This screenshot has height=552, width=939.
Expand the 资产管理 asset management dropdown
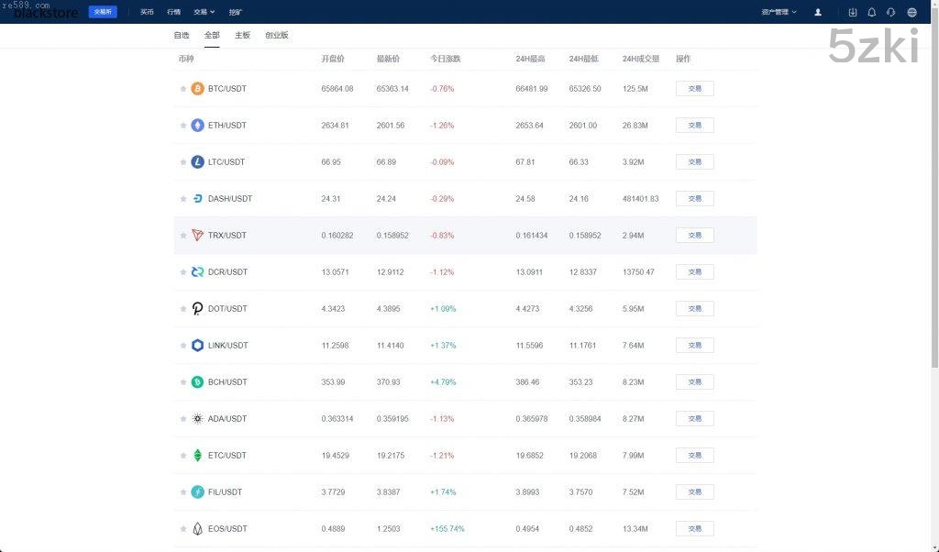coord(779,12)
